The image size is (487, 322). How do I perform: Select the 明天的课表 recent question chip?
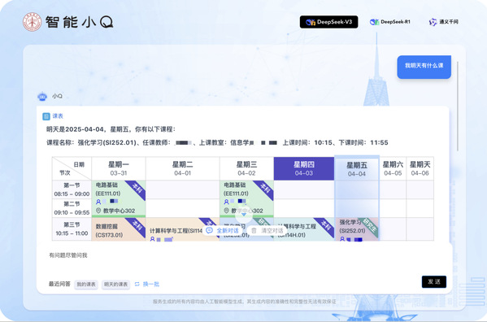click(x=115, y=284)
